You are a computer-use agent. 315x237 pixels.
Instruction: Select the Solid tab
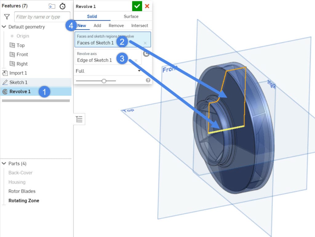[x=92, y=16]
